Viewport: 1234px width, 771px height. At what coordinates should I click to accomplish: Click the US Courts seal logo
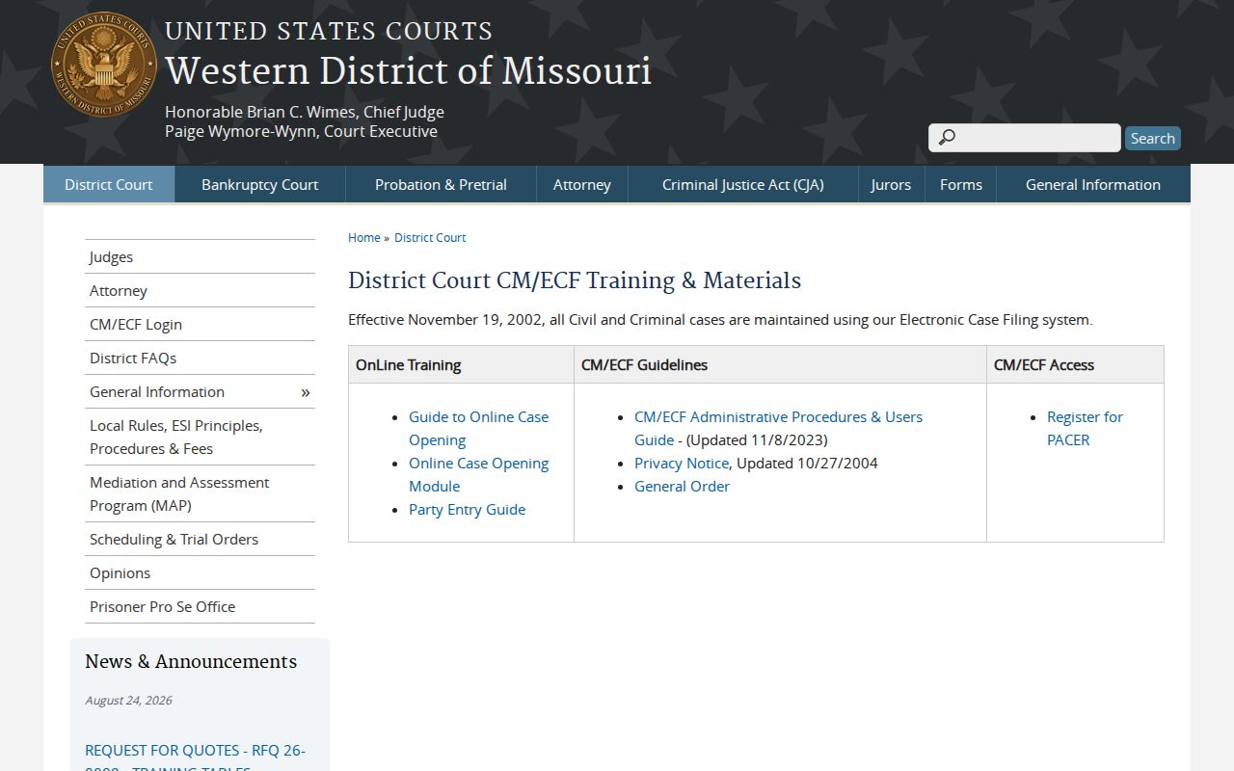click(104, 65)
